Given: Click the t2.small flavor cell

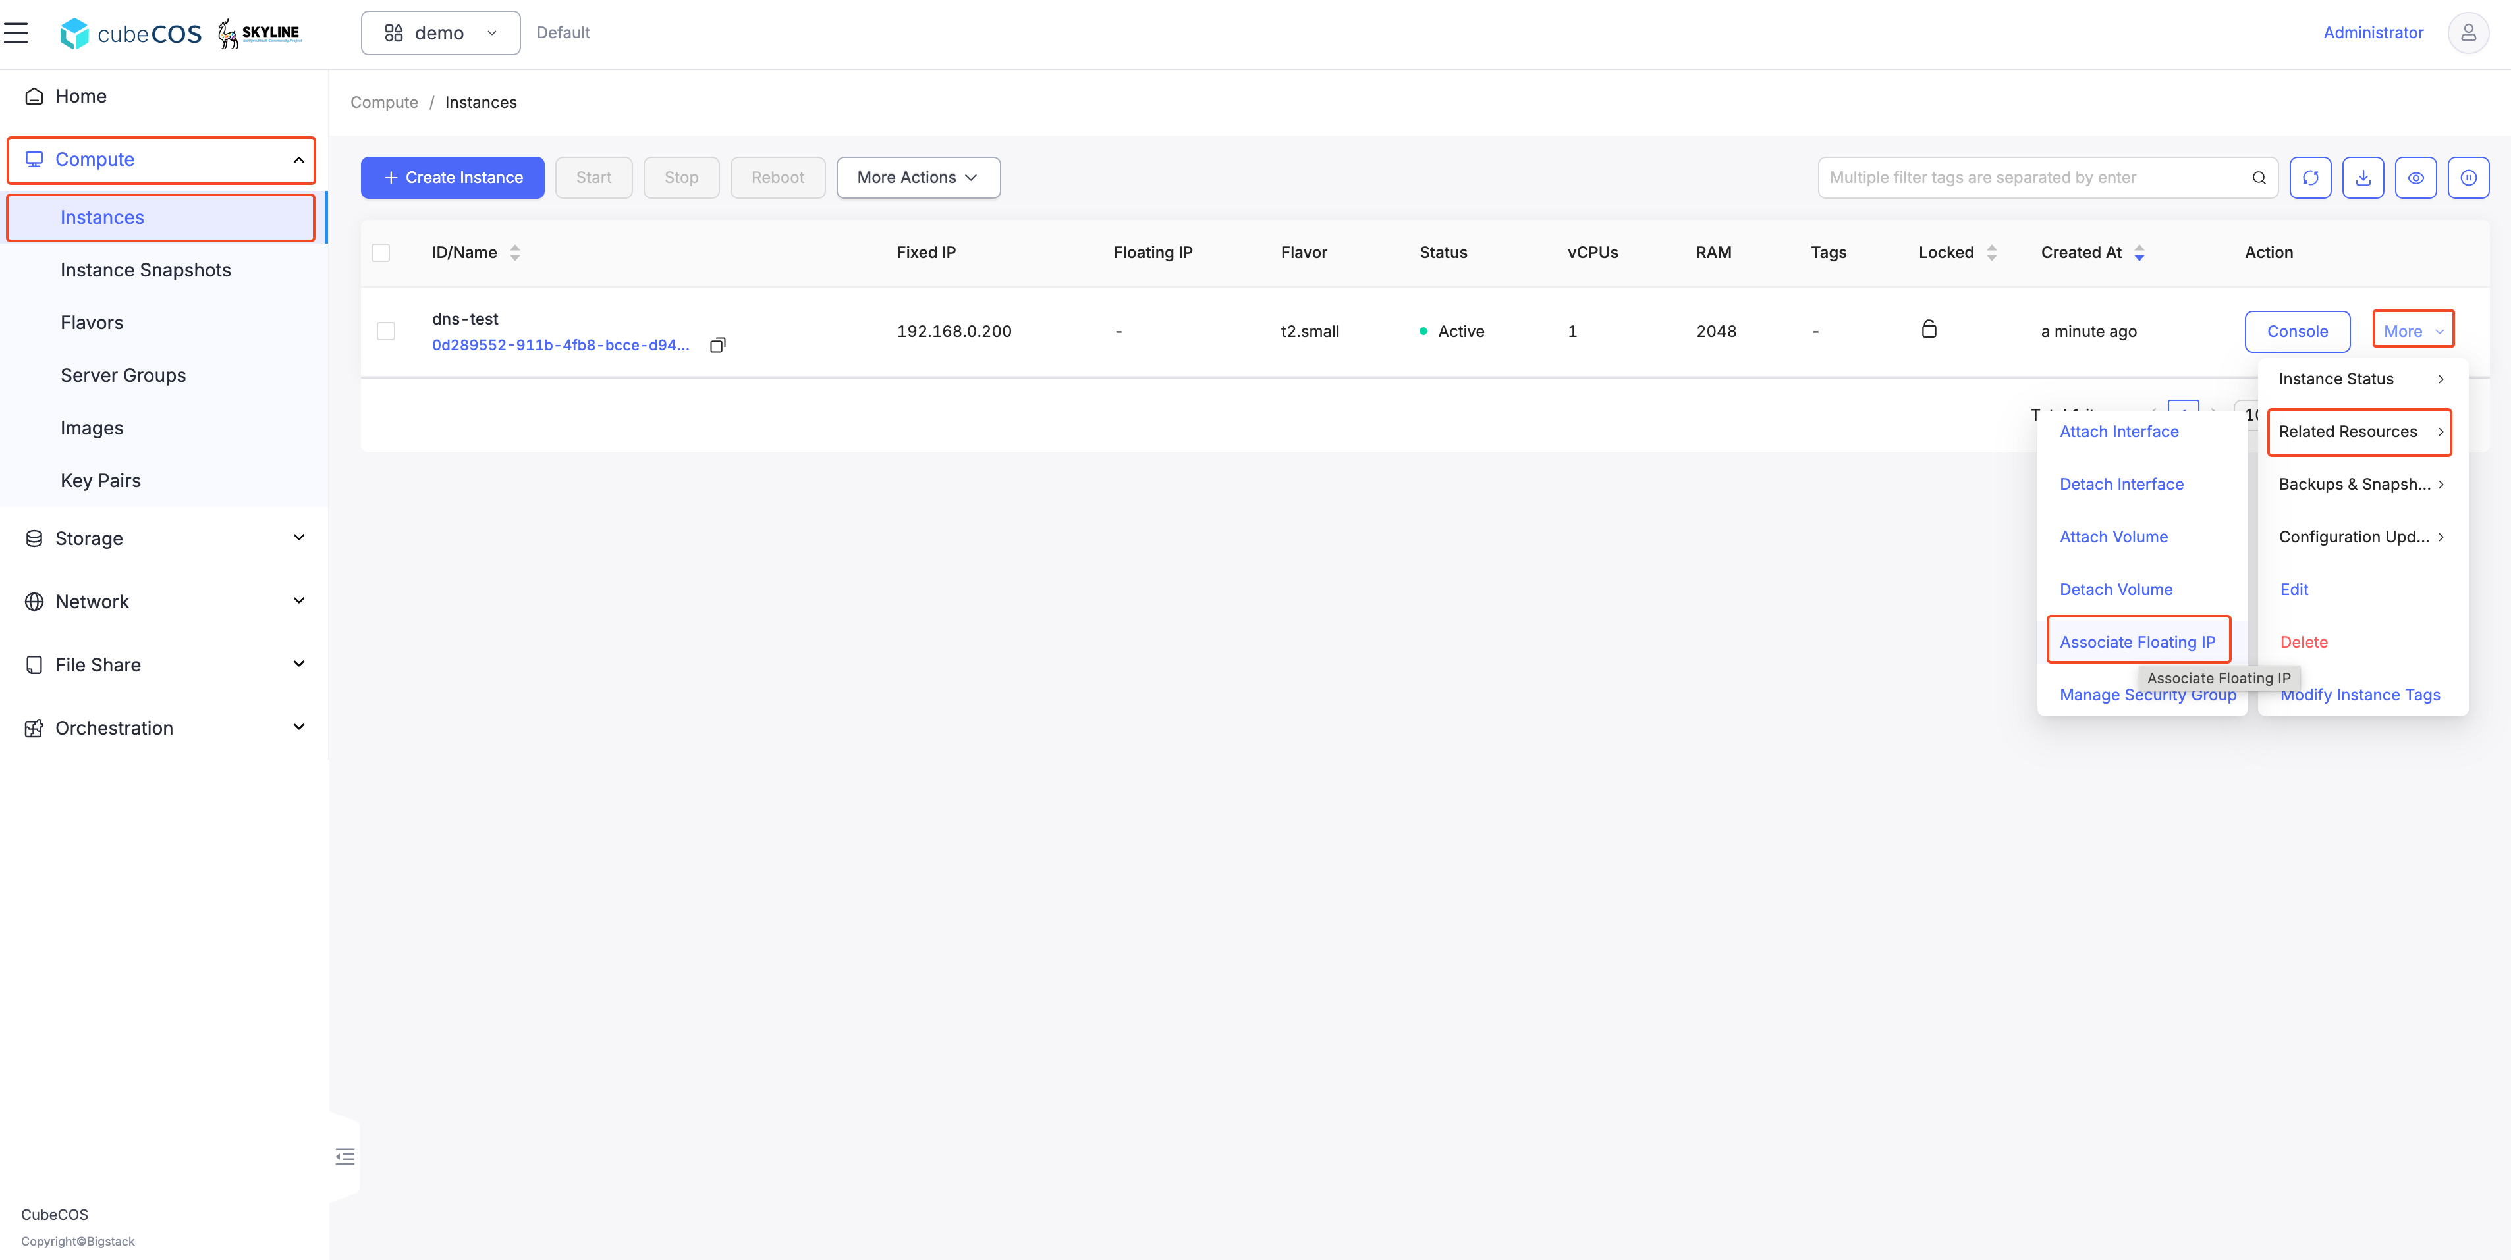Looking at the screenshot, I should pyautogui.click(x=1309, y=331).
